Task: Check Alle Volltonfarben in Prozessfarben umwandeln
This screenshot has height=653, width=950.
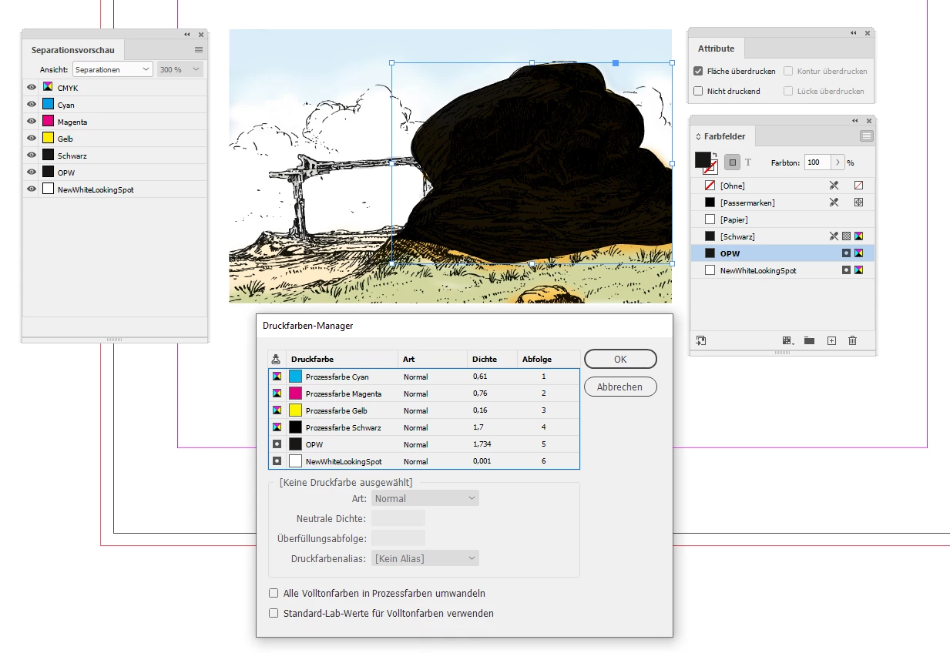Action: coord(274,594)
